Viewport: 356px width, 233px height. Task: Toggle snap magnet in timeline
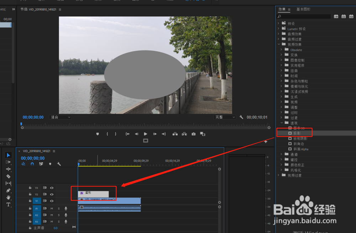pyautogui.click(x=32, y=164)
